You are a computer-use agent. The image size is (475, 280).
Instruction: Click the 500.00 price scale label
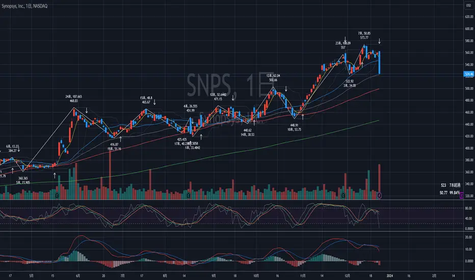tap(469, 89)
